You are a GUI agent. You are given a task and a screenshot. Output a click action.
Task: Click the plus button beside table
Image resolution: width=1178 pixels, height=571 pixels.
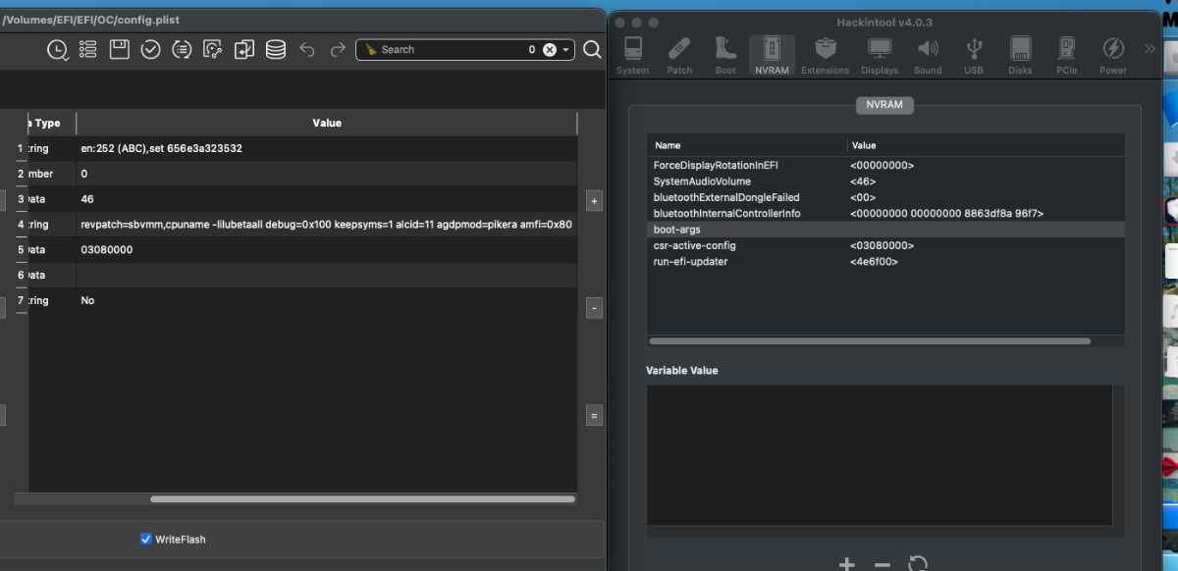[x=594, y=200]
